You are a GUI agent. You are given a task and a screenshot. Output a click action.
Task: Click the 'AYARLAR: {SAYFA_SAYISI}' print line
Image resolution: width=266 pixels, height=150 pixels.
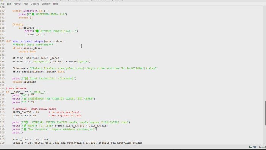(71, 122)
